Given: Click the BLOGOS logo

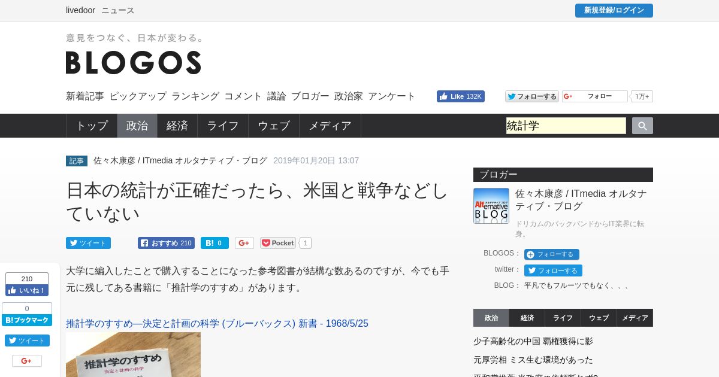Looking at the screenshot, I should [x=134, y=62].
